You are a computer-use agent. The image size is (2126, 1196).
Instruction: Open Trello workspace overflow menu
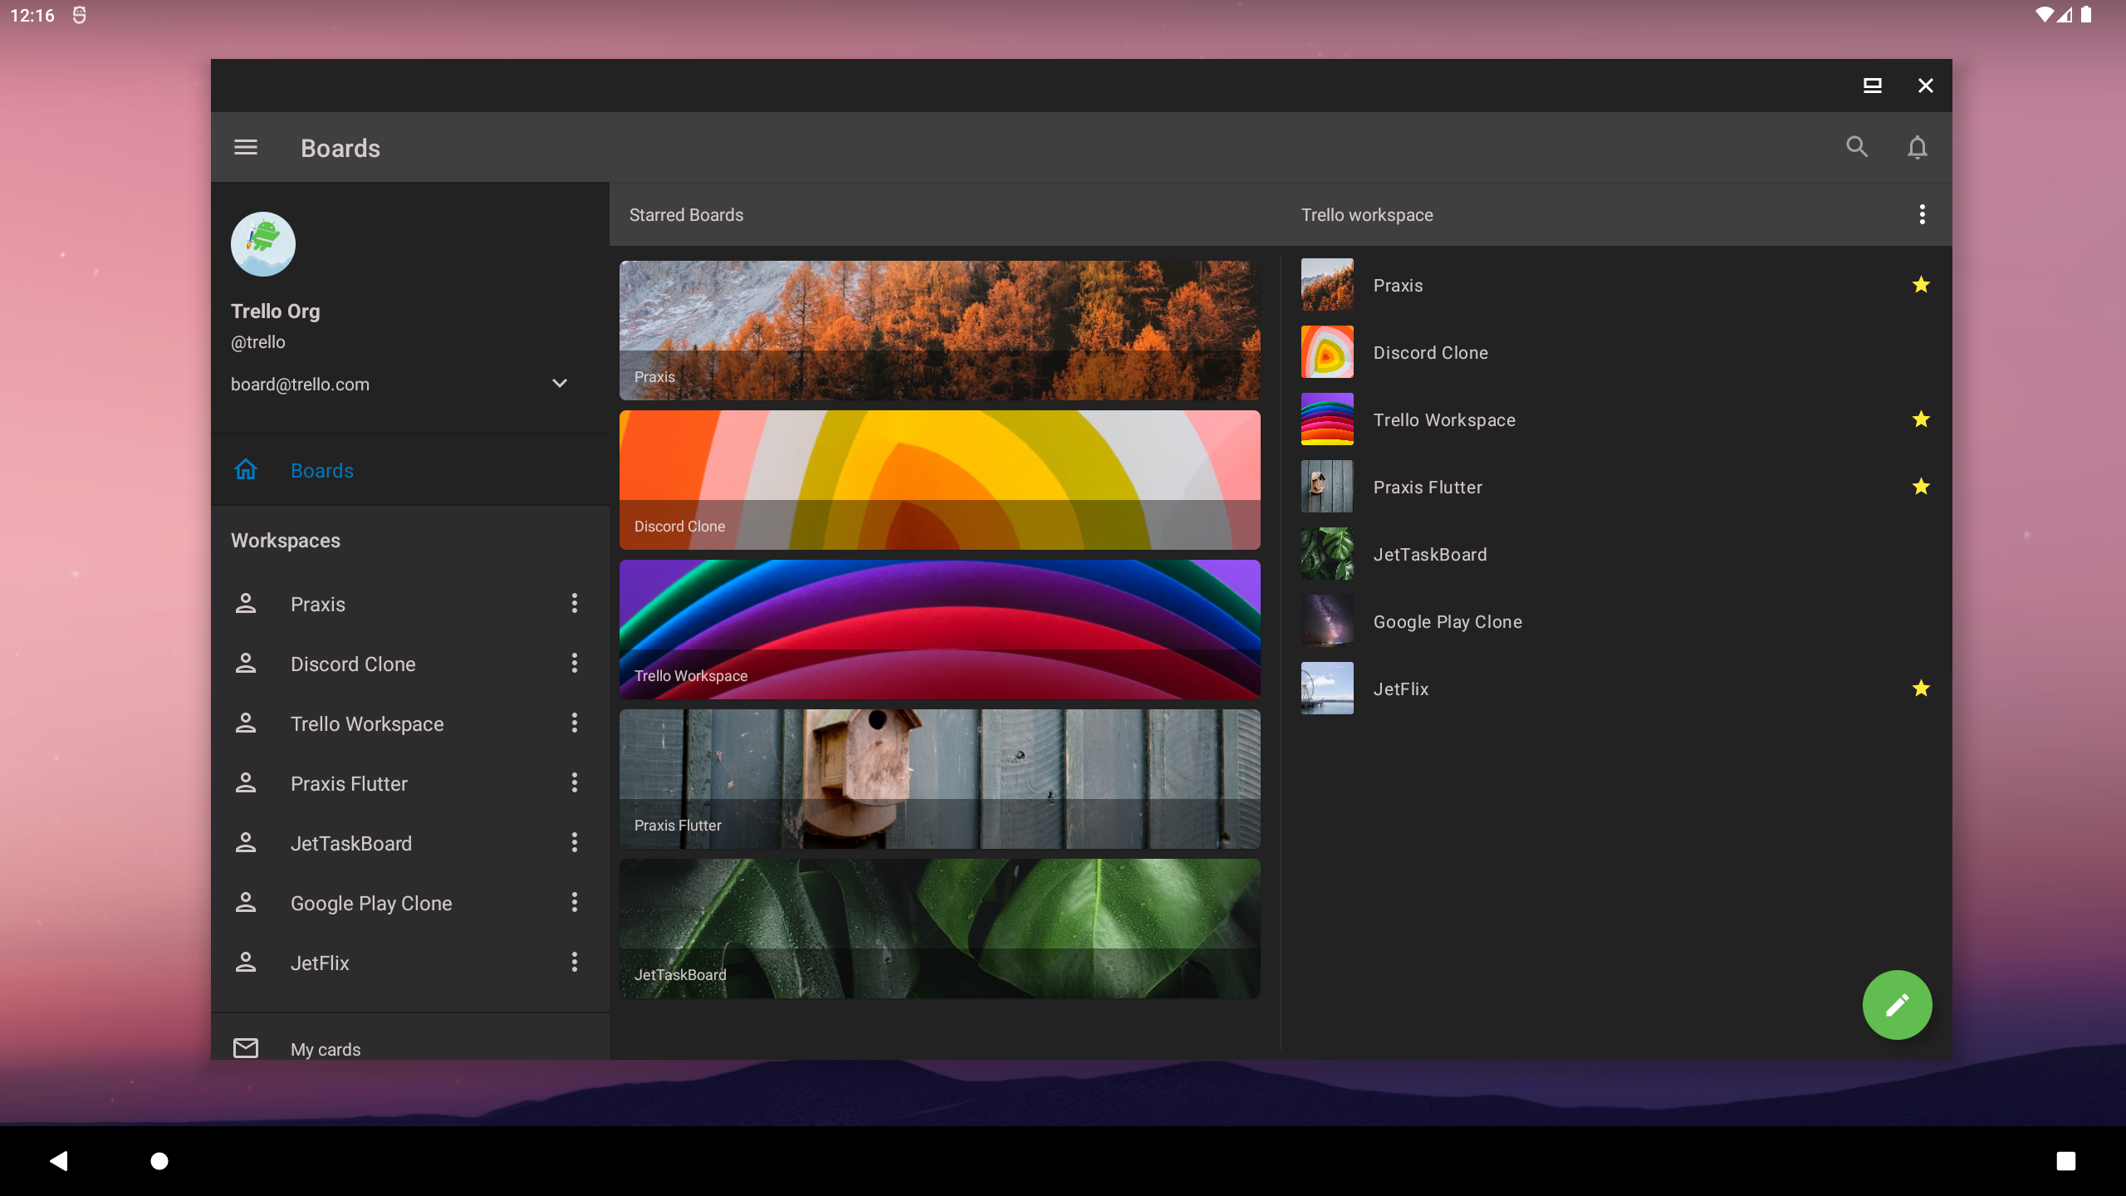(x=1922, y=215)
